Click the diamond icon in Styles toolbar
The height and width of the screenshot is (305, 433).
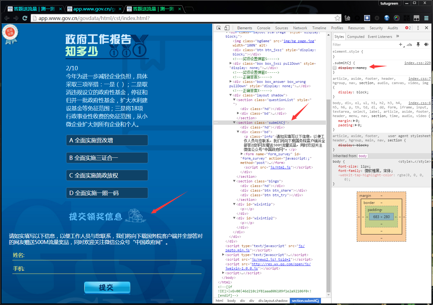426,44
